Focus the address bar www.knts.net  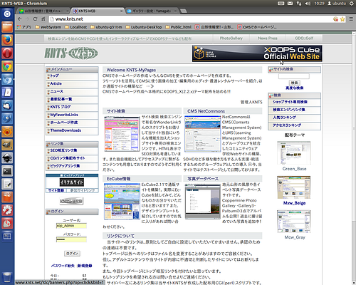tap(191, 19)
